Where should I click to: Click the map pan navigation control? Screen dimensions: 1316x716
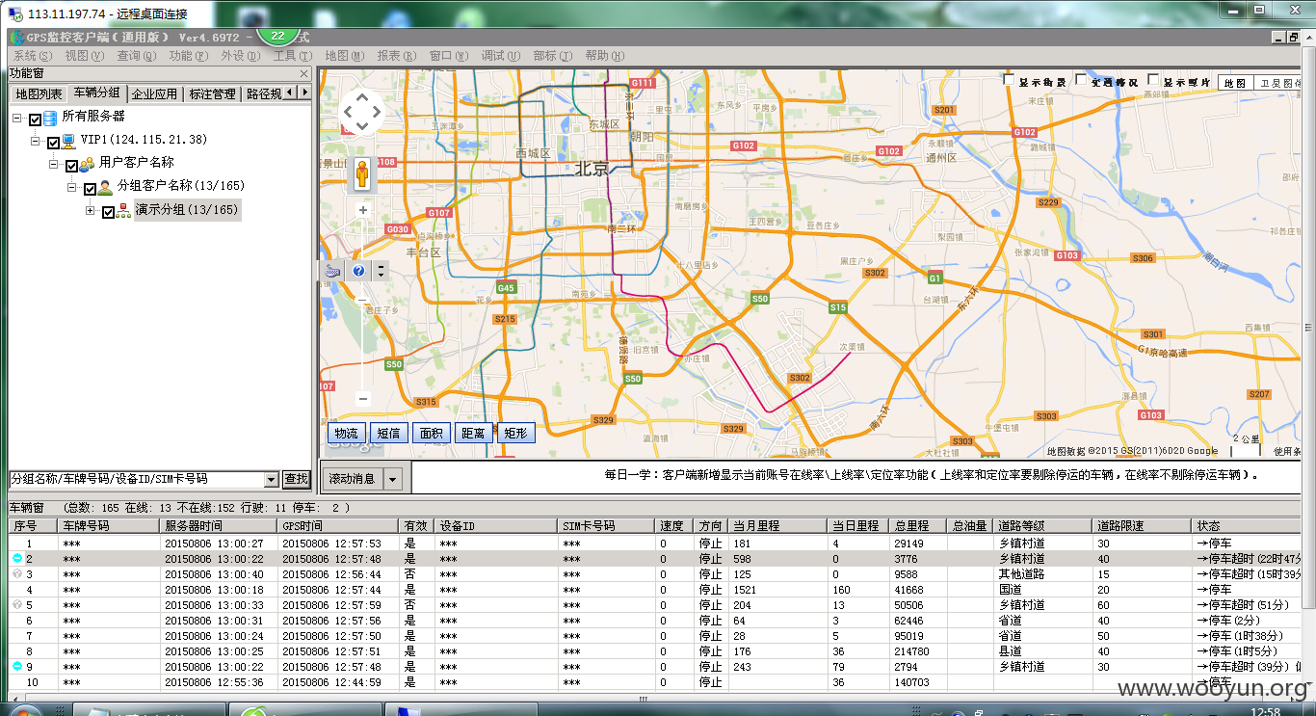pyautogui.click(x=362, y=112)
